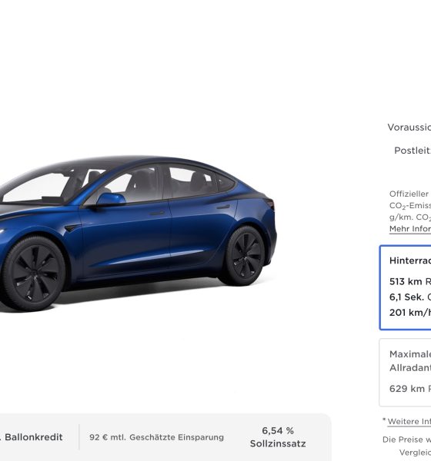Click the car's rear tail light
This screenshot has height=461, width=431.
[269, 203]
